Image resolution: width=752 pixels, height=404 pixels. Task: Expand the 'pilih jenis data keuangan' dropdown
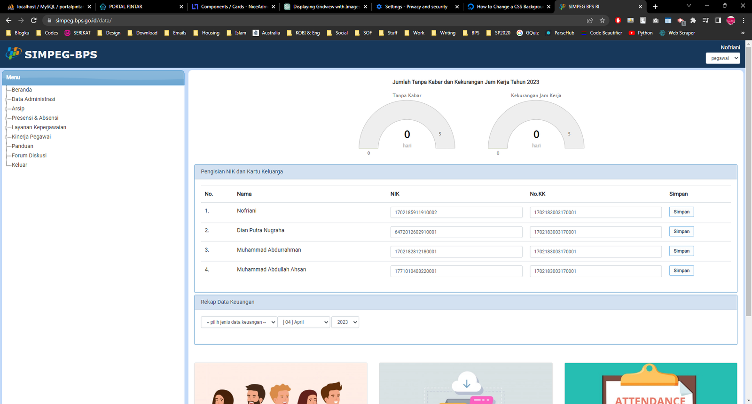239,322
